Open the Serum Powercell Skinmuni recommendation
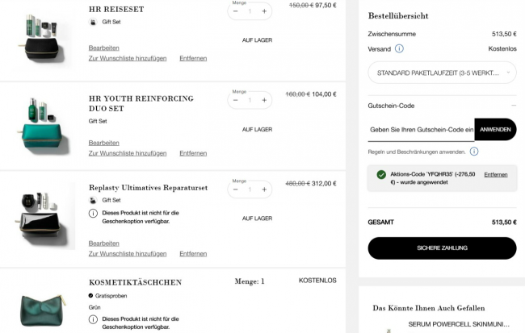This screenshot has width=525, height=333. point(459,324)
